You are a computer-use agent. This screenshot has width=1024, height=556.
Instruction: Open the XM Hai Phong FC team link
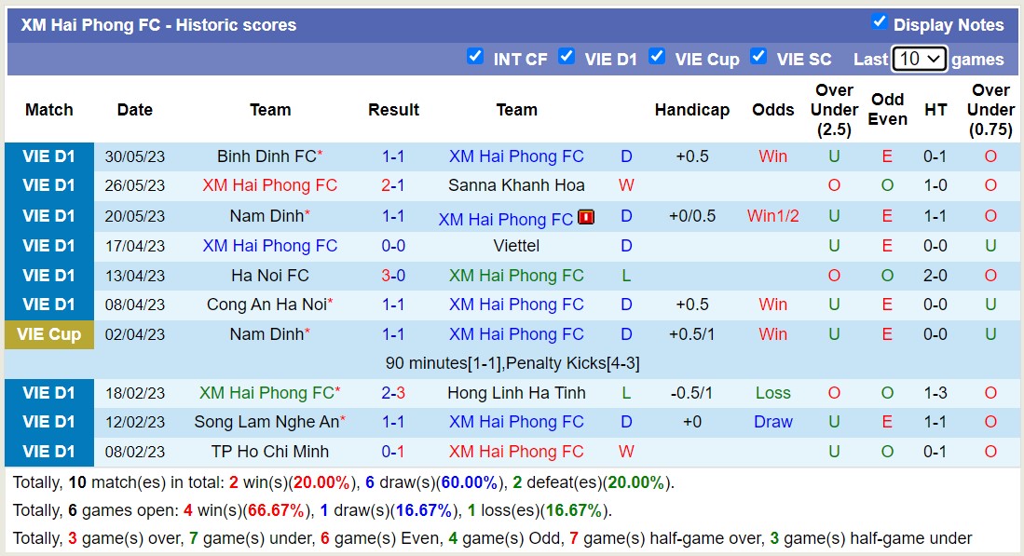click(516, 156)
